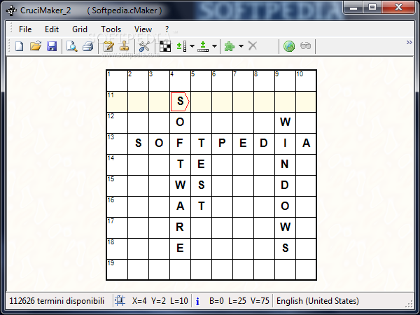Print the crossword grid
The width and height of the screenshot is (420, 315).
88,46
